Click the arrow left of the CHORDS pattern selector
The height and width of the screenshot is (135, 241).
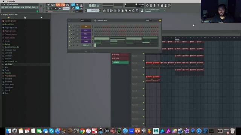pos(86,10)
